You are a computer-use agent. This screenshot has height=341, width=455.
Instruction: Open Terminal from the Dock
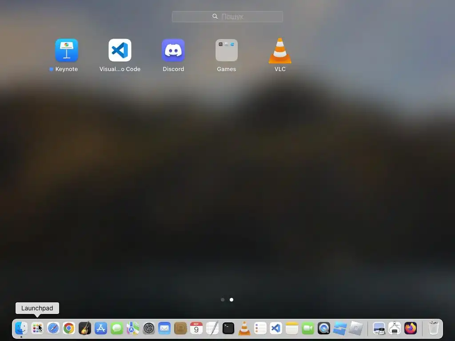228,328
